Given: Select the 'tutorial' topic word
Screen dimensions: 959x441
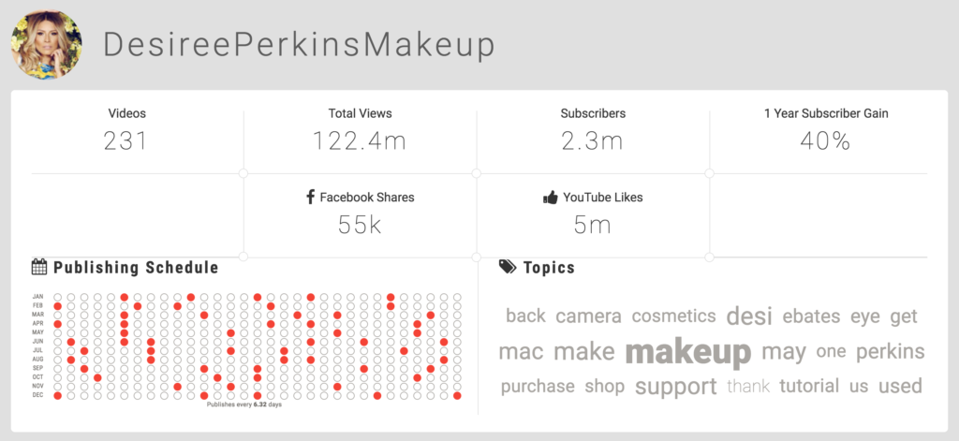Looking at the screenshot, I should 809,386.
